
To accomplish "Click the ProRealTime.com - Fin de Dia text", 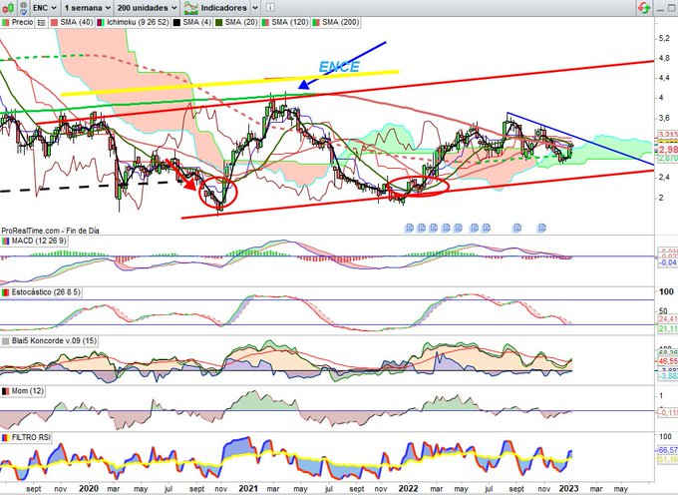I will point(50,232).
